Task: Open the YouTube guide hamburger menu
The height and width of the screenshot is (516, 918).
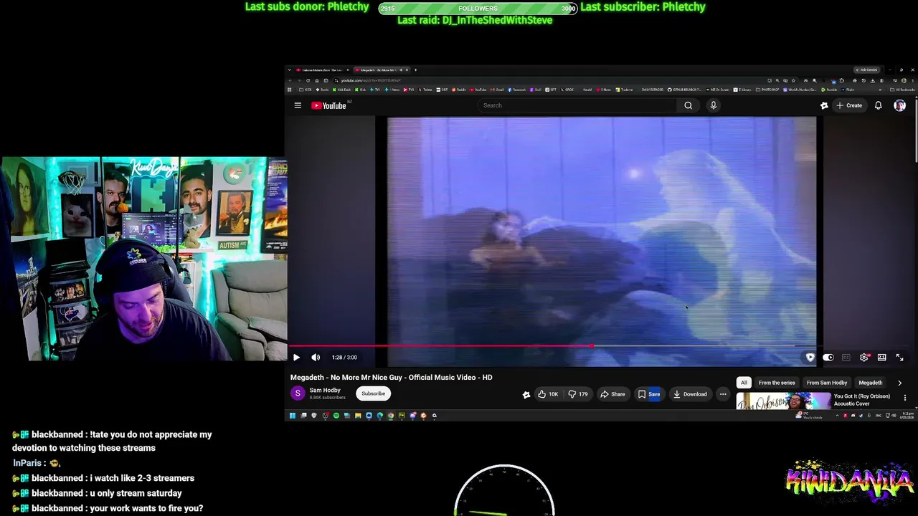Action: (298, 105)
